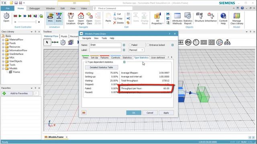Image resolution: width=257 pixels, height=144 pixels.
Task: Click the new model icon in the title bar
Action: click(x=11, y=3)
